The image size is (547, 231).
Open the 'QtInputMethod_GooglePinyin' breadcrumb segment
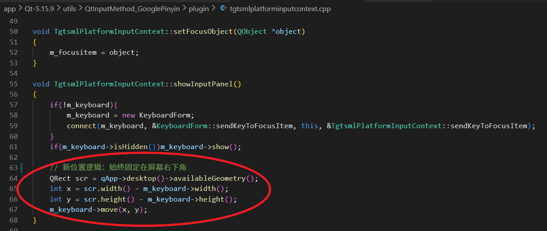tap(132, 9)
